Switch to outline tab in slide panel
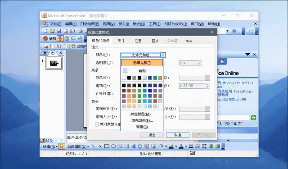The width and height of the screenshot is (288, 169). 45,53
